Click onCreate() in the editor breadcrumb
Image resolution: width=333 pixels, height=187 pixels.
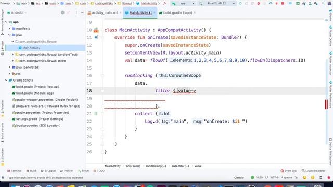(133, 166)
